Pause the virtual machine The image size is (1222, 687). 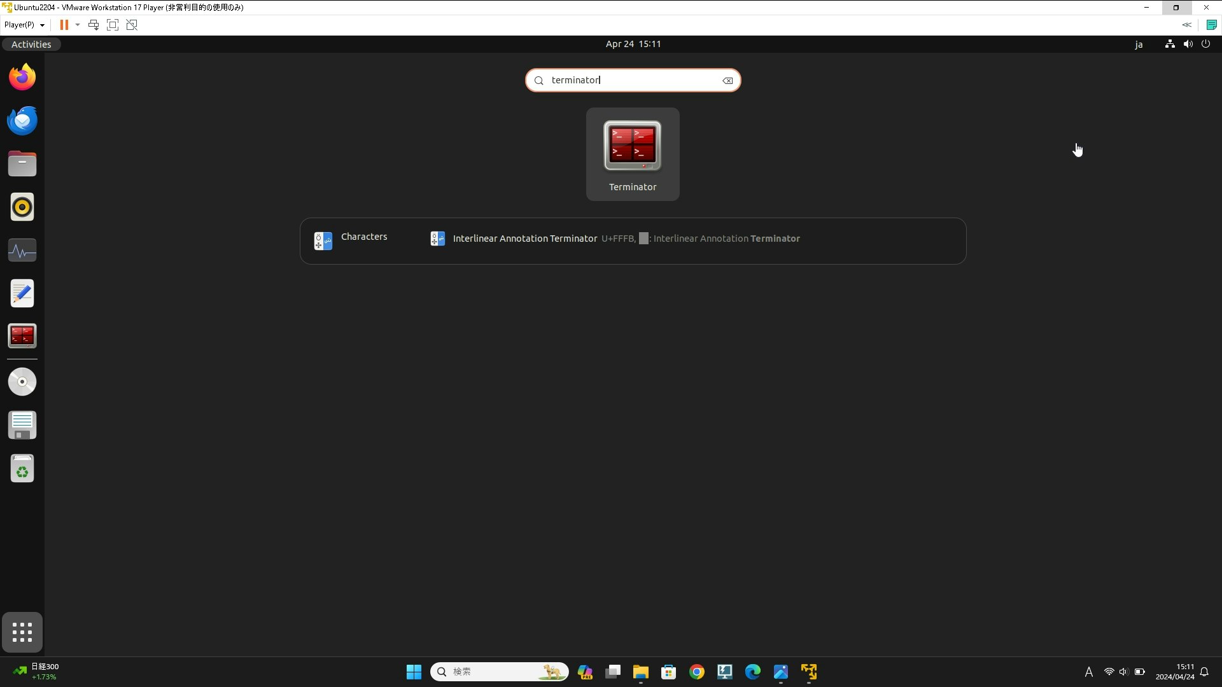(64, 25)
